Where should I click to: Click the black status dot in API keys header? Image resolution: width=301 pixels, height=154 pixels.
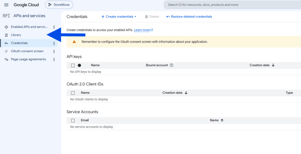pyautogui.click(x=79, y=65)
